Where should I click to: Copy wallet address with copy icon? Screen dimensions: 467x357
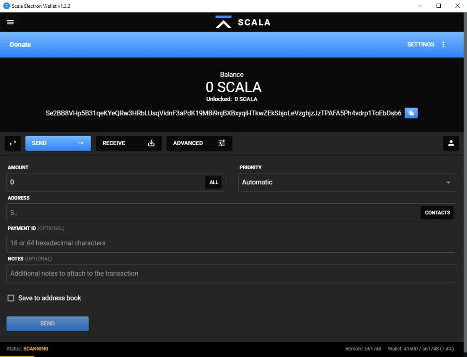point(411,113)
